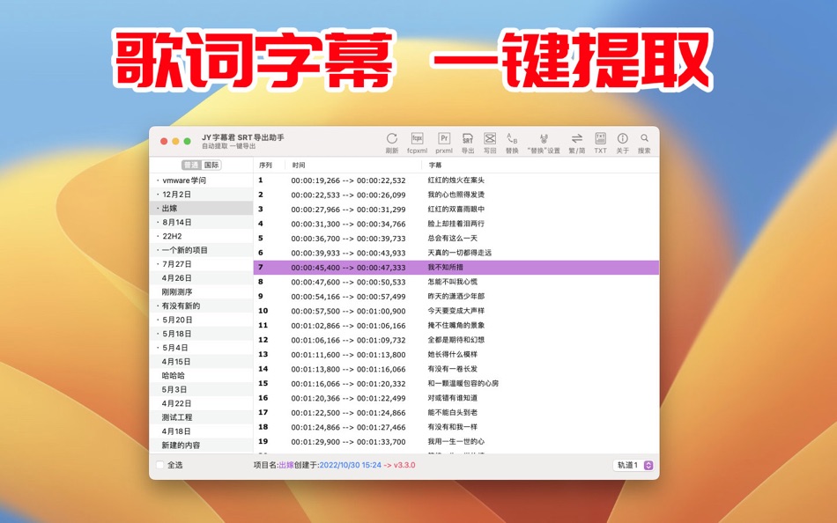This screenshot has height=523, width=837.
Task: Select subtitle row 和一颗温暖包容的心房
Action: coord(456,383)
